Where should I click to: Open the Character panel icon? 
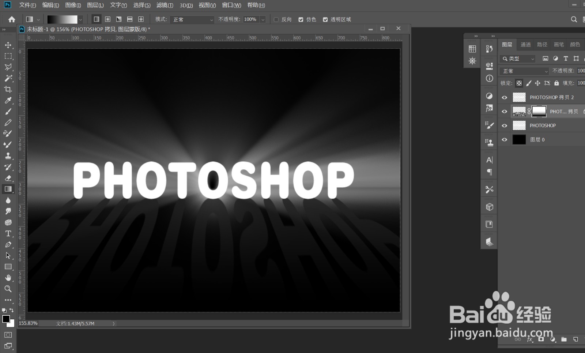coord(489,160)
